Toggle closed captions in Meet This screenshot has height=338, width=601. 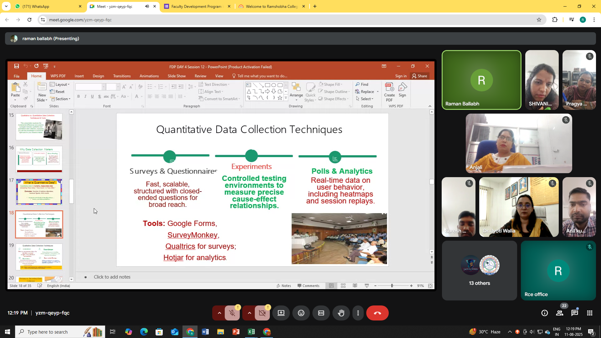tap(321, 313)
